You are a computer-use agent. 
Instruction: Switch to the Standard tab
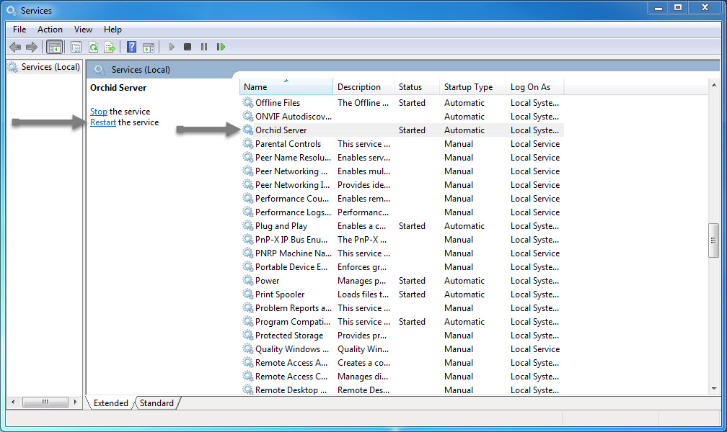(157, 402)
